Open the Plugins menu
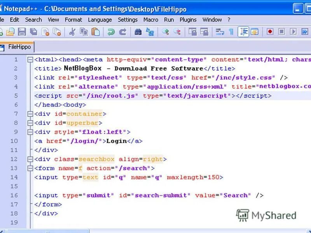 pyautogui.click(x=188, y=20)
